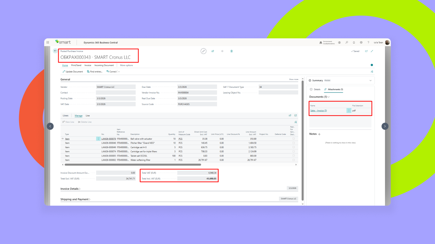Viewport: 435px width, 244px height.
Task: Expand the Shipping and Payment section
Action: pos(75,199)
